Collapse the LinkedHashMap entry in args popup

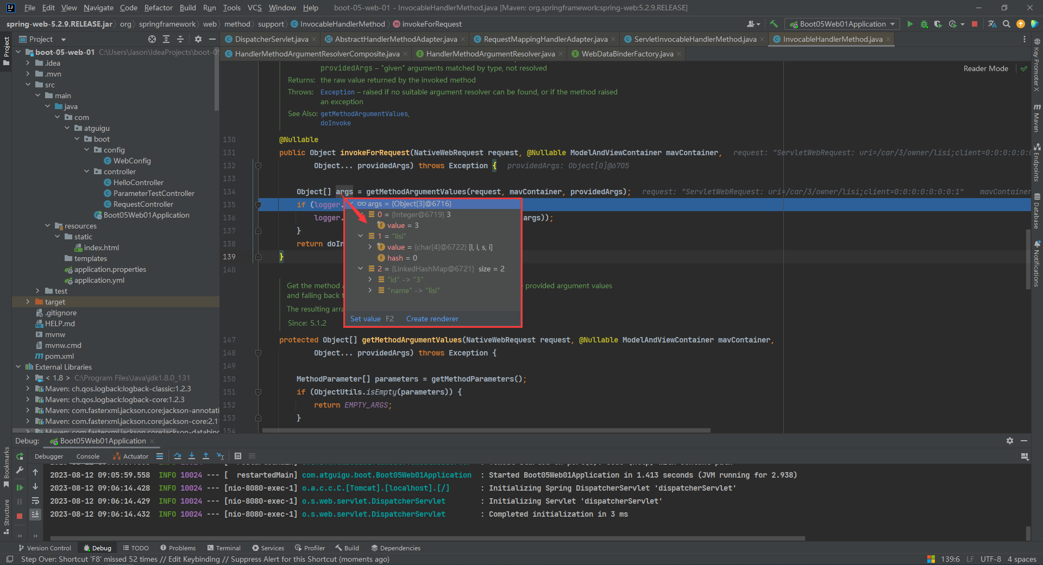point(360,269)
